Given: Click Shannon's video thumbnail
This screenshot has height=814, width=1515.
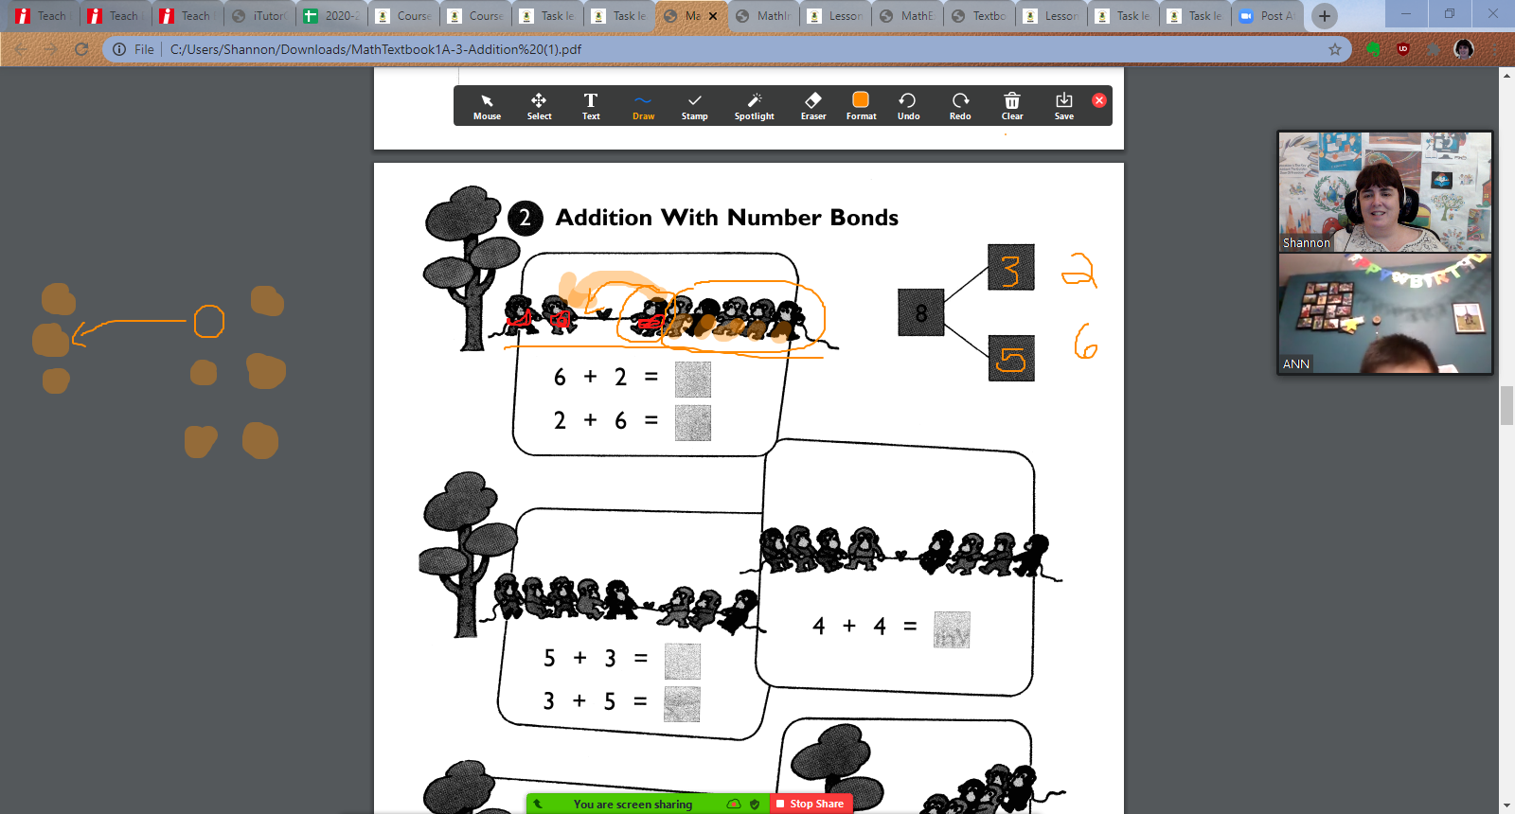Looking at the screenshot, I should tap(1384, 191).
